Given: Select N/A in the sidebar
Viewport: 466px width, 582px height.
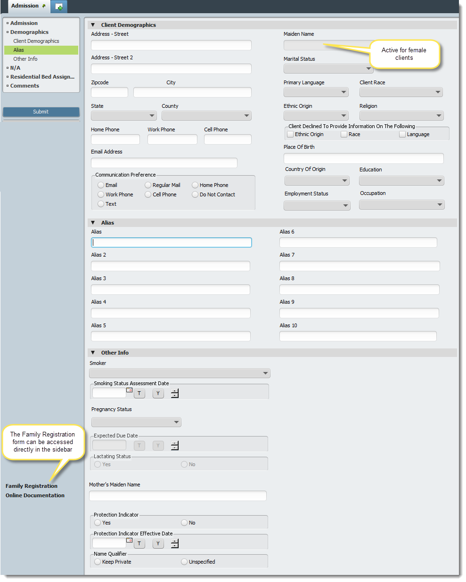Looking at the screenshot, I should tap(15, 68).
